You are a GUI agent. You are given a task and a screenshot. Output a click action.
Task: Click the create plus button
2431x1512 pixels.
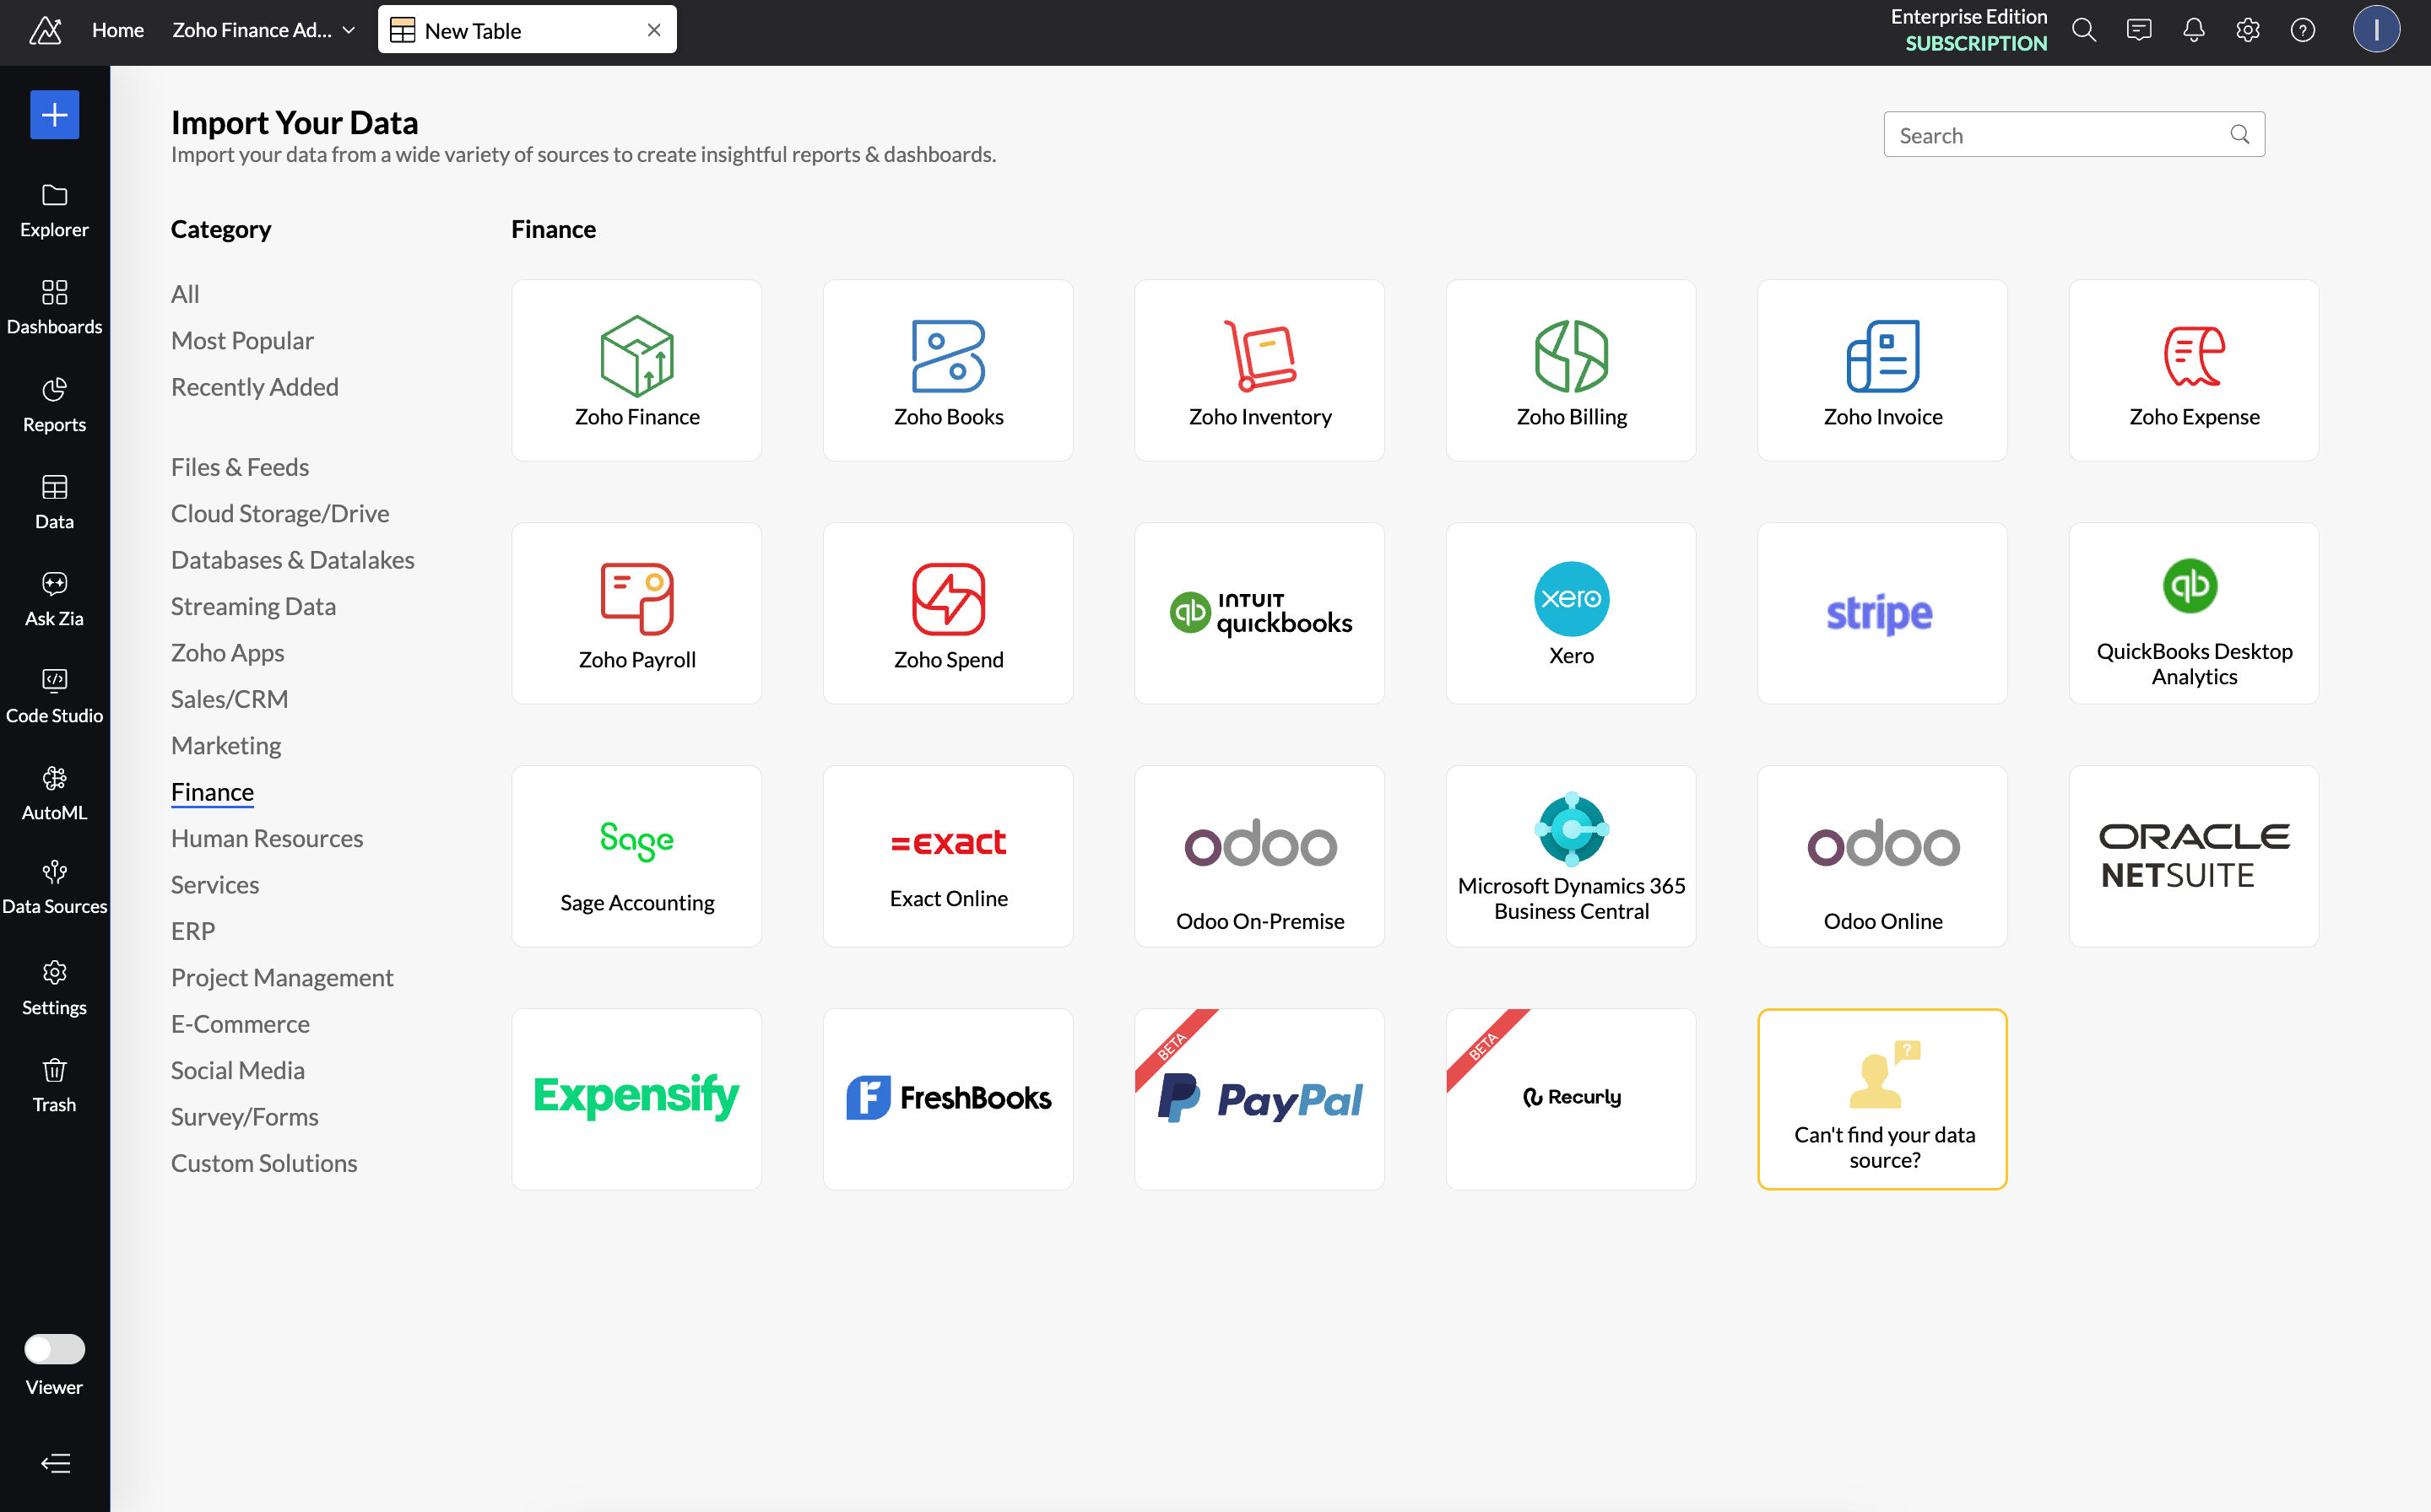point(54,114)
